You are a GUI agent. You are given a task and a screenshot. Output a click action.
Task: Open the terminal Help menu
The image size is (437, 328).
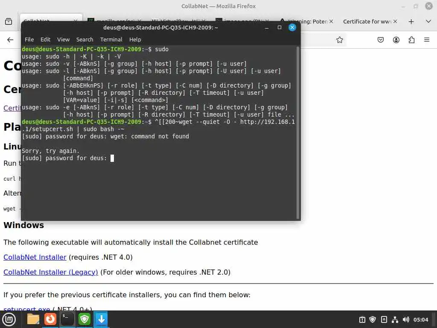tap(135, 40)
